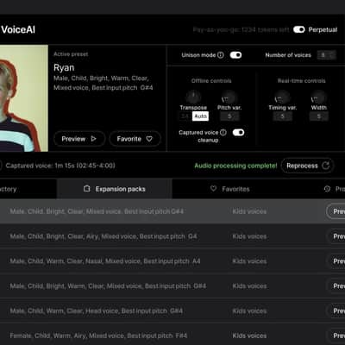Click the play icon in Preview button
This screenshot has width=345, height=345.
pyautogui.click(x=93, y=139)
